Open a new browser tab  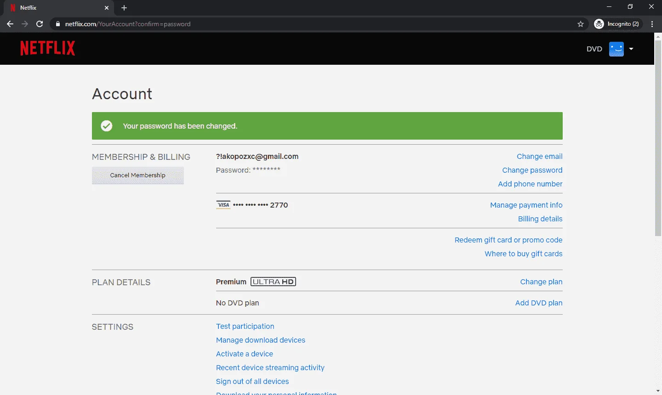(x=124, y=8)
